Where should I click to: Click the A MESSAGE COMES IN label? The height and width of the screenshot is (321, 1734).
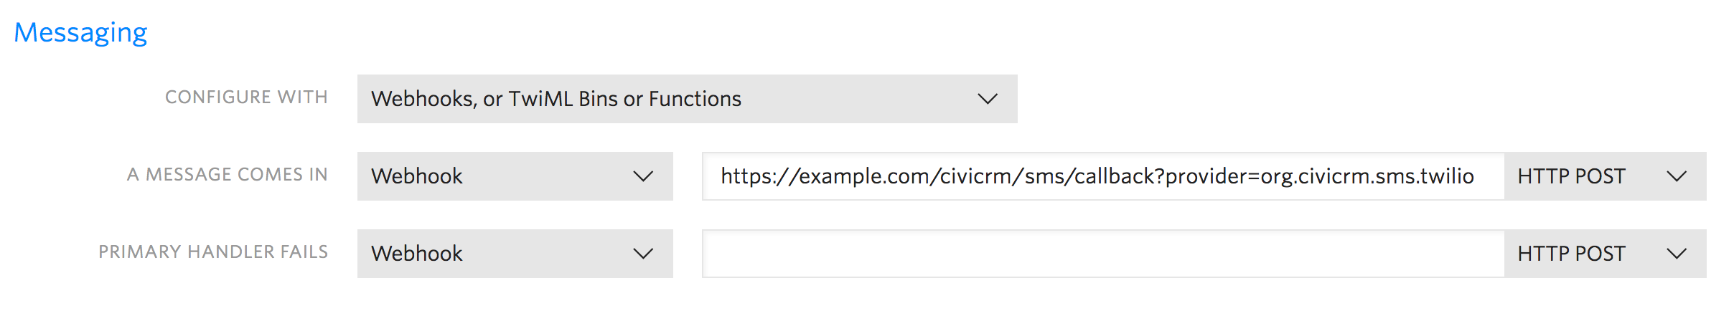[227, 175]
